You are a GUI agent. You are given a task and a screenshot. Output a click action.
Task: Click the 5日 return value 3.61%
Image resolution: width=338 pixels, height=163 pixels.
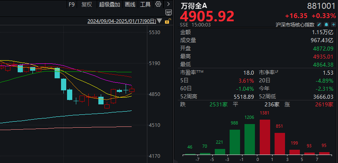(x=246, y=81)
